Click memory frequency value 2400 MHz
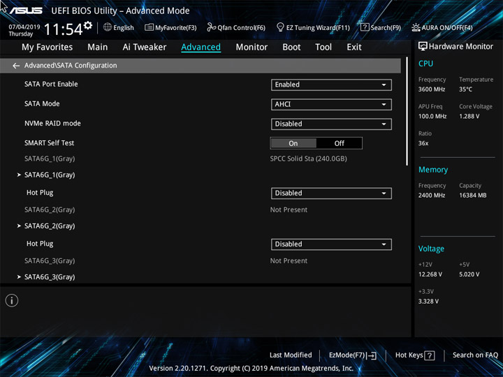 (432, 195)
